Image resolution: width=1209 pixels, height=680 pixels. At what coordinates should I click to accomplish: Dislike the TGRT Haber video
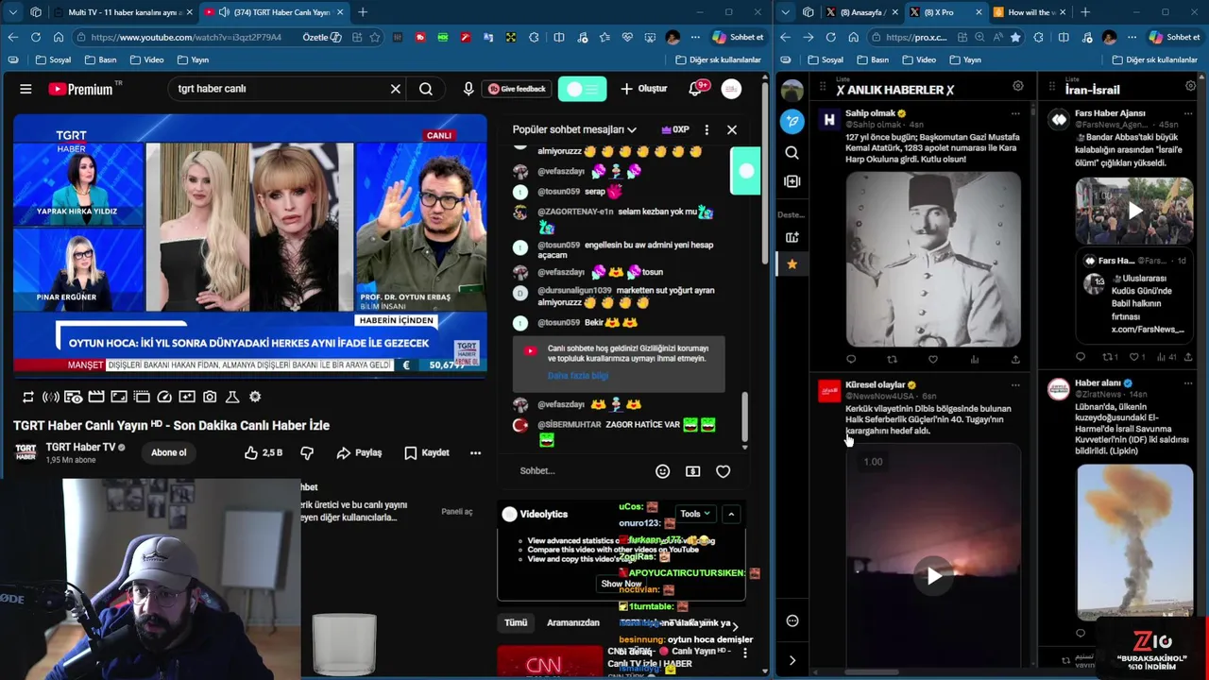[x=307, y=453]
